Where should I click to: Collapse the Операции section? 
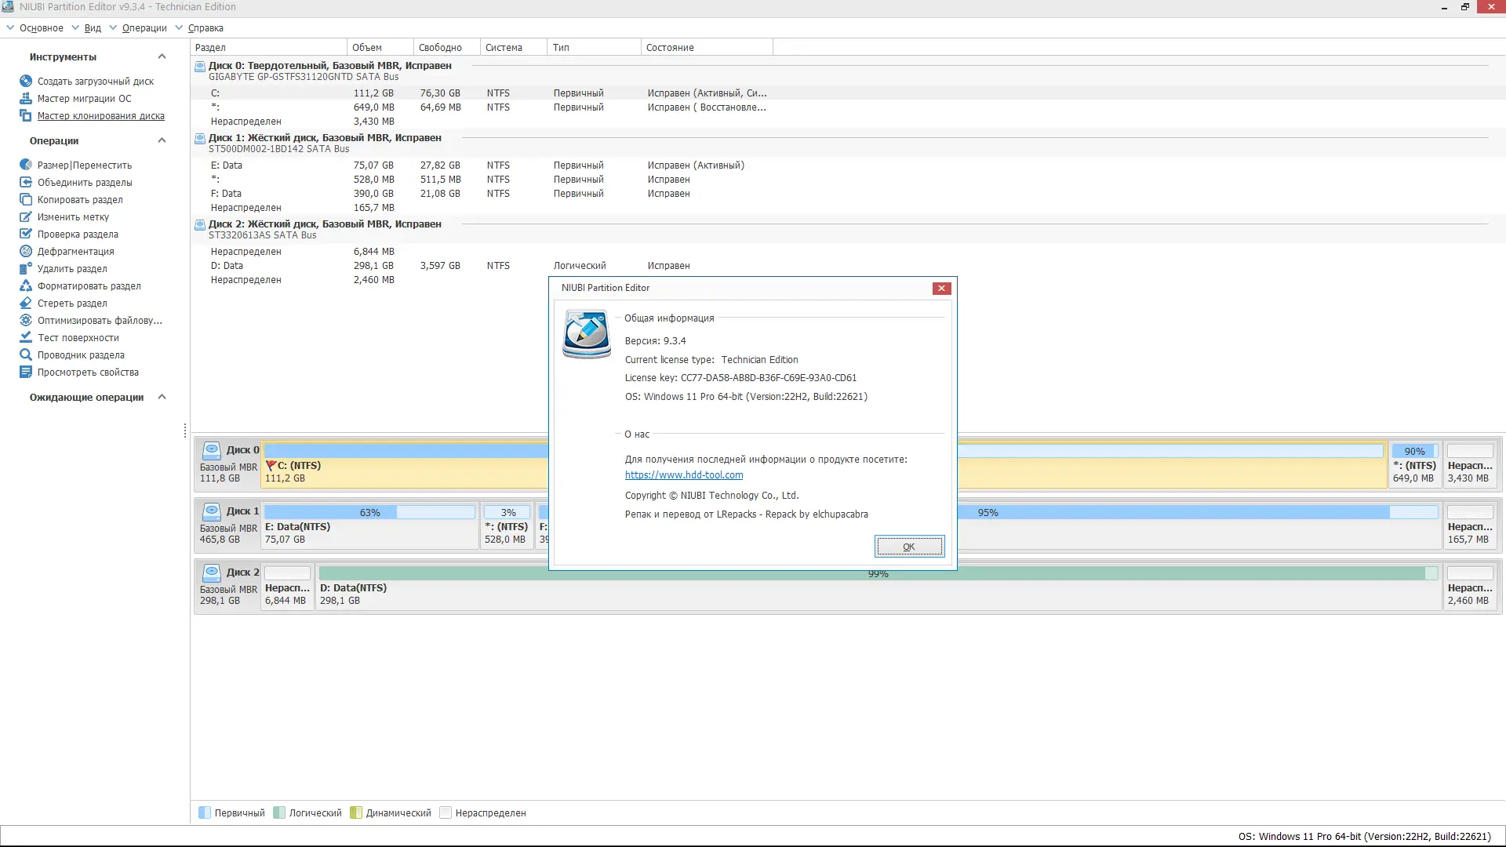click(x=162, y=140)
